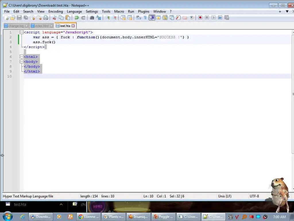Image resolution: width=294 pixels, height=221 pixels.
Task: Switch to the change.log tab
Action: tap(16, 26)
